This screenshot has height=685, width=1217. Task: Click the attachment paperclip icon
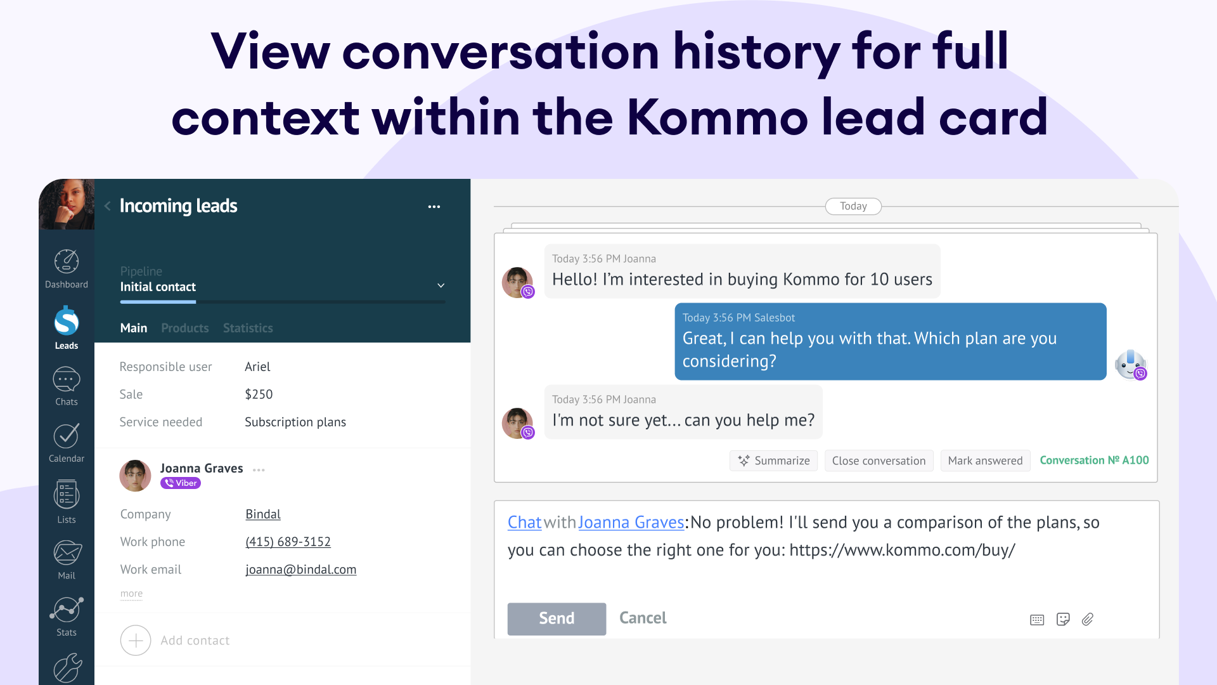1088,619
